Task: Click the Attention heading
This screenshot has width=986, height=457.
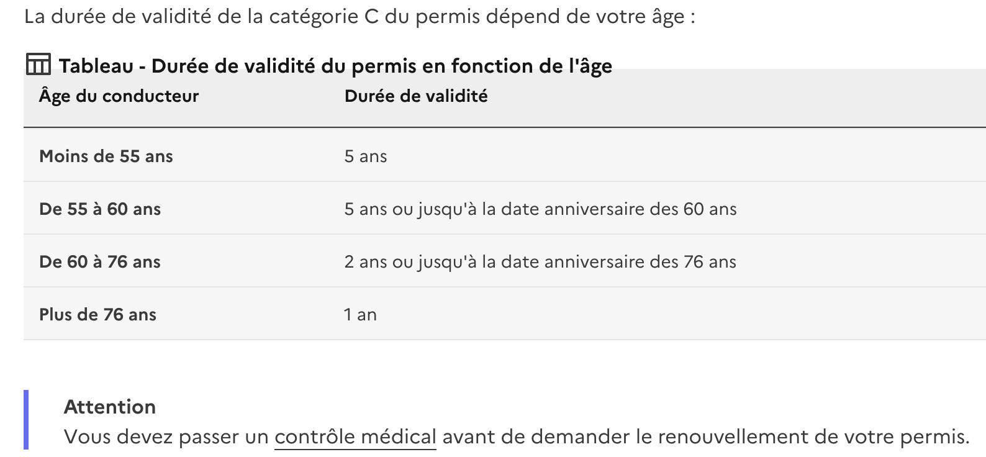Action: pos(110,407)
